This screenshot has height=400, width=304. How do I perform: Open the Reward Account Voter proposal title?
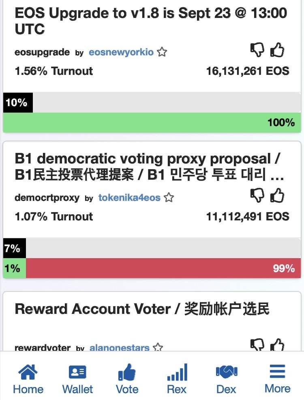[x=142, y=309]
